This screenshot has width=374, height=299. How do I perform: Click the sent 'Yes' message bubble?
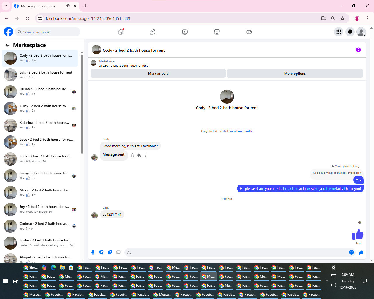click(359, 180)
